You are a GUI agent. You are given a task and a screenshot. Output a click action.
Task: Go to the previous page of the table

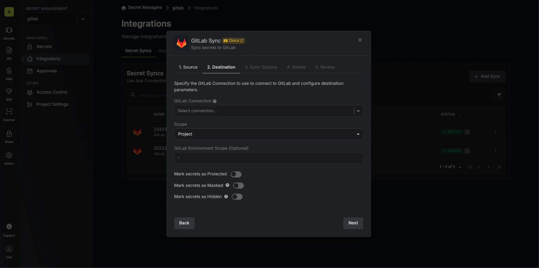[479, 167]
